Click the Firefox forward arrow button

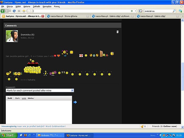tap(7, 11)
